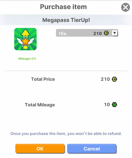The width and height of the screenshot is (132, 158).
Task: Click the 10 total mileage value
Action: [107, 105]
